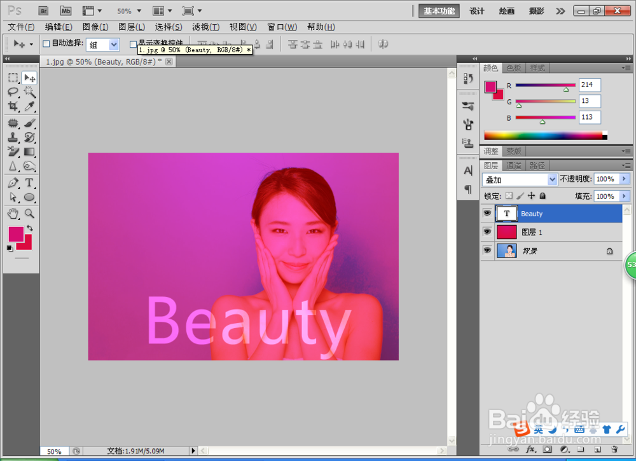Open the 图像(I) menu
The height and width of the screenshot is (461, 636).
(x=95, y=27)
